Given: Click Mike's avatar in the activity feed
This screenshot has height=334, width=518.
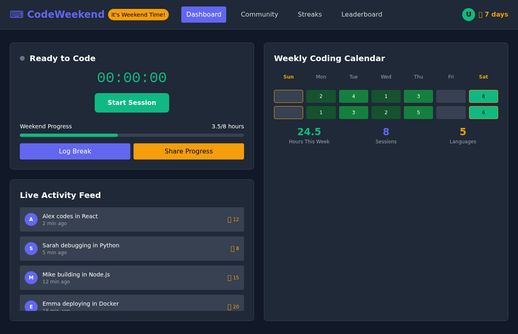Looking at the screenshot, I should coord(31,278).
